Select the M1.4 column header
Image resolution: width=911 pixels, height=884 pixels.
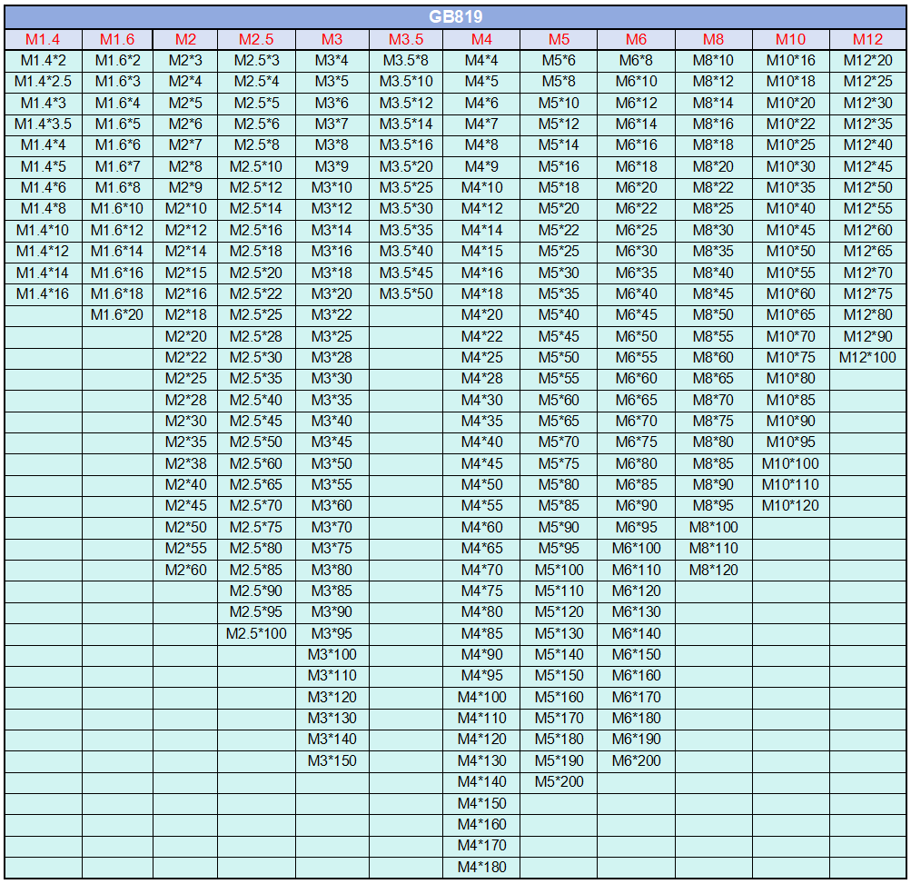tap(43, 40)
